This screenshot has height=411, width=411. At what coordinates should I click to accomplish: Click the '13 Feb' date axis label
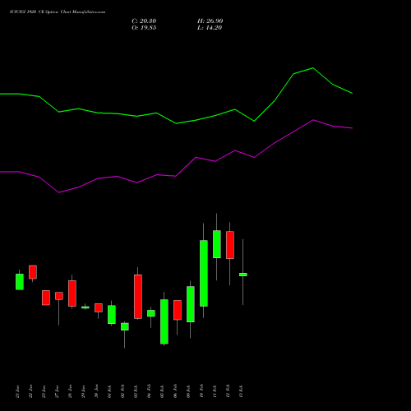(x=242, y=391)
